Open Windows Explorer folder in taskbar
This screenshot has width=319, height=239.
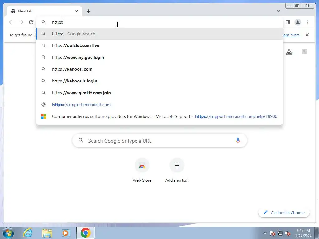(x=47, y=233)
